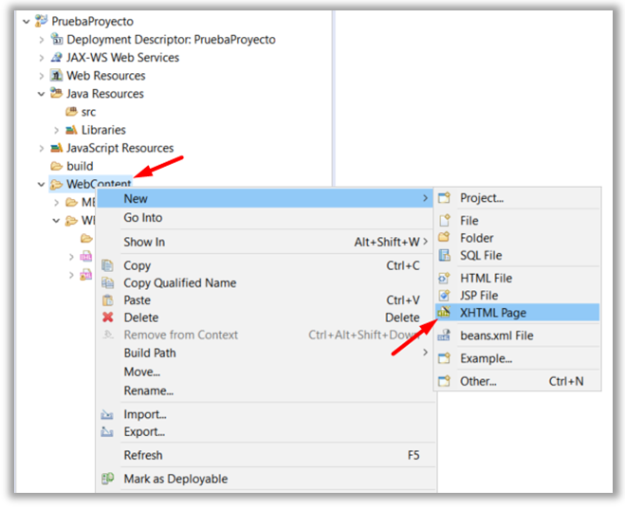Click the JSP File icon
The height and width of the screenshot is (508, 625).
[x=443, y=296]
